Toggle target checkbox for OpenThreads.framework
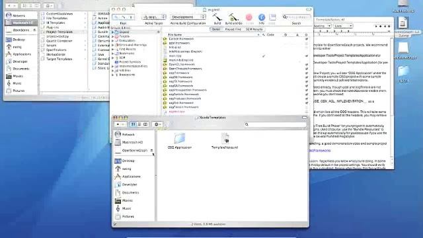 [306, 69]
